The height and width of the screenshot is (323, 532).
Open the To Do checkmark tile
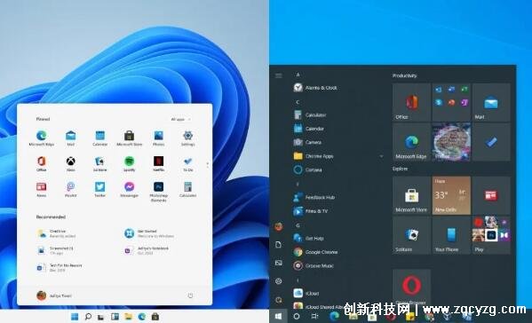click(491, 142)
